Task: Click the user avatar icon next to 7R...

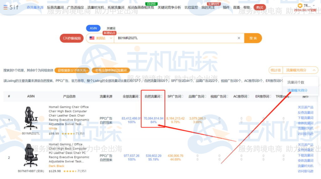Action: pyautogui.click(x=300, y=6)
